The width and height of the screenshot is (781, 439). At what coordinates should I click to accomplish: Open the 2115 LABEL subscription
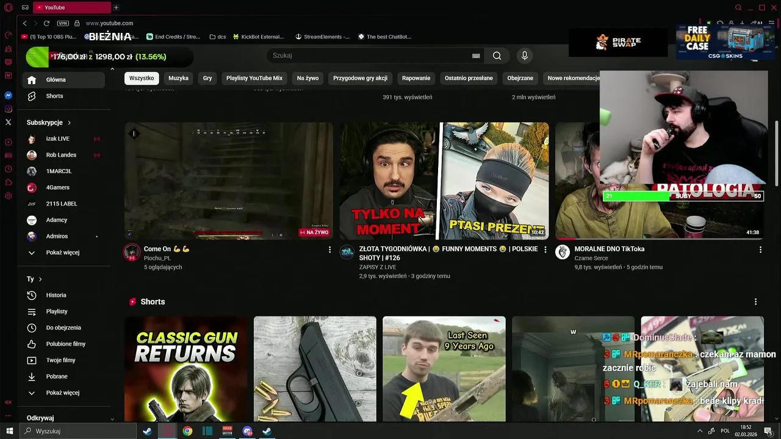[x=63, y=204]
